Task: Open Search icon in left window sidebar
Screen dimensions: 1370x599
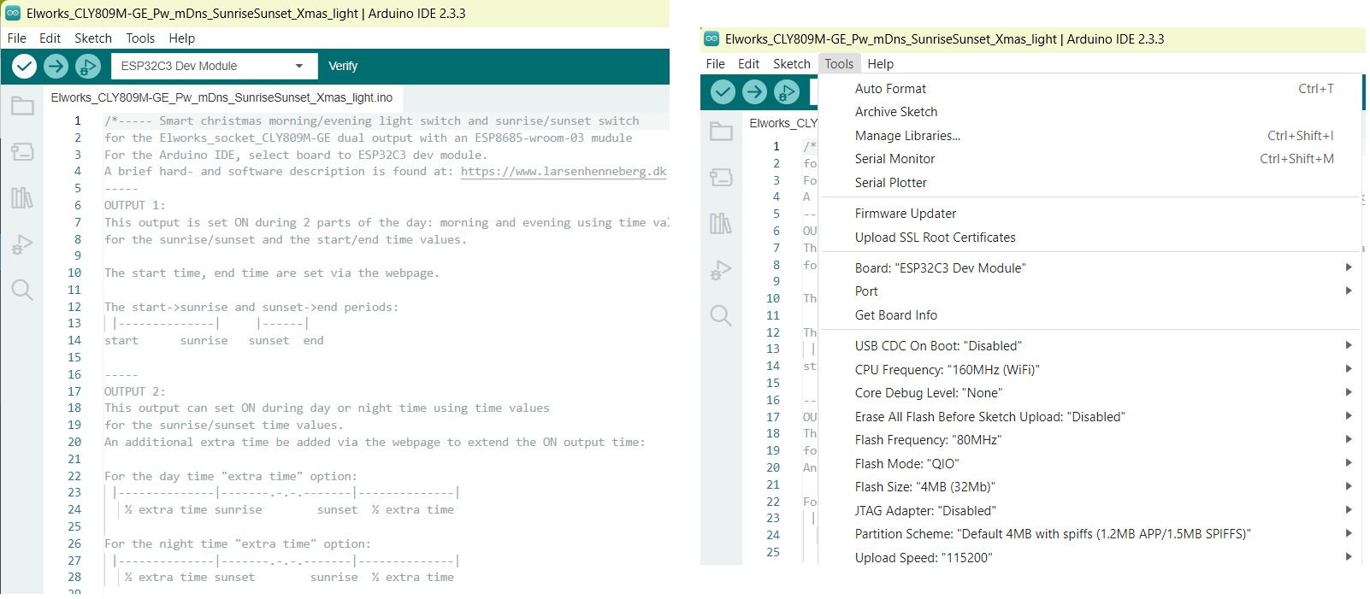Action: (22, 291)
